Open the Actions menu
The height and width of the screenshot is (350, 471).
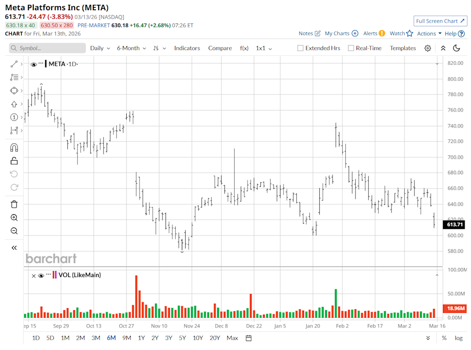(x=429, y=33)
